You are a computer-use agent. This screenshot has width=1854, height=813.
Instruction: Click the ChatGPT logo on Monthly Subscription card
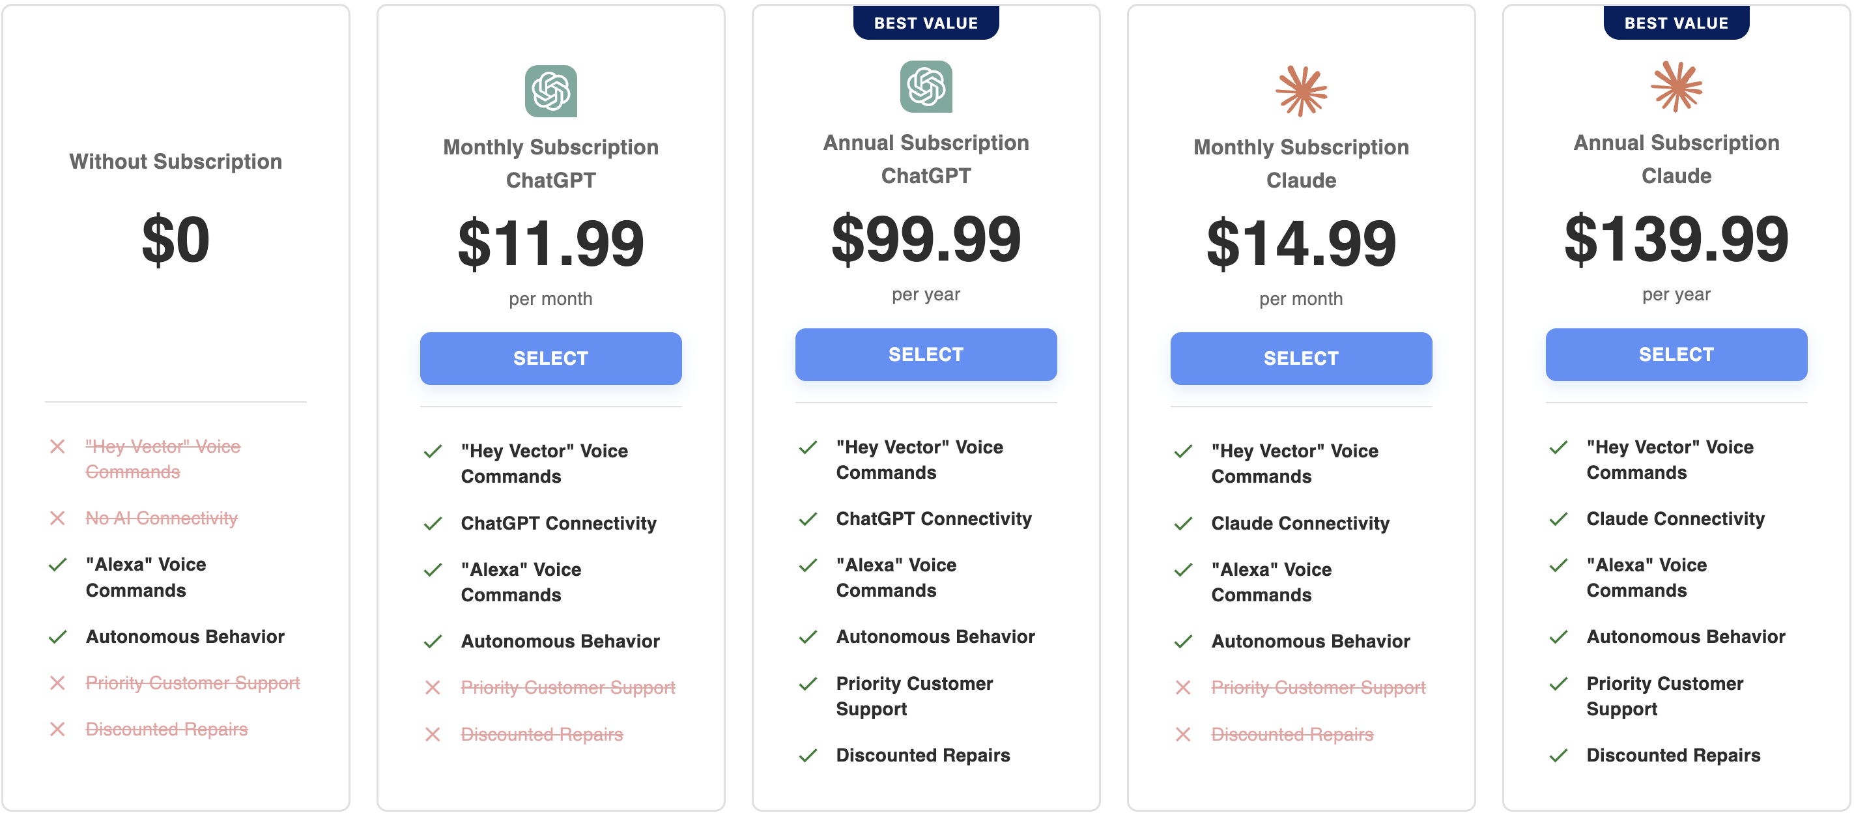pos(550,91)
